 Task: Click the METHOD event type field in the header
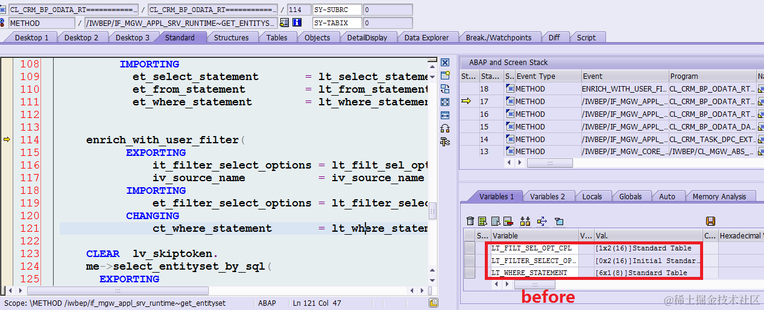coord(42,23)
